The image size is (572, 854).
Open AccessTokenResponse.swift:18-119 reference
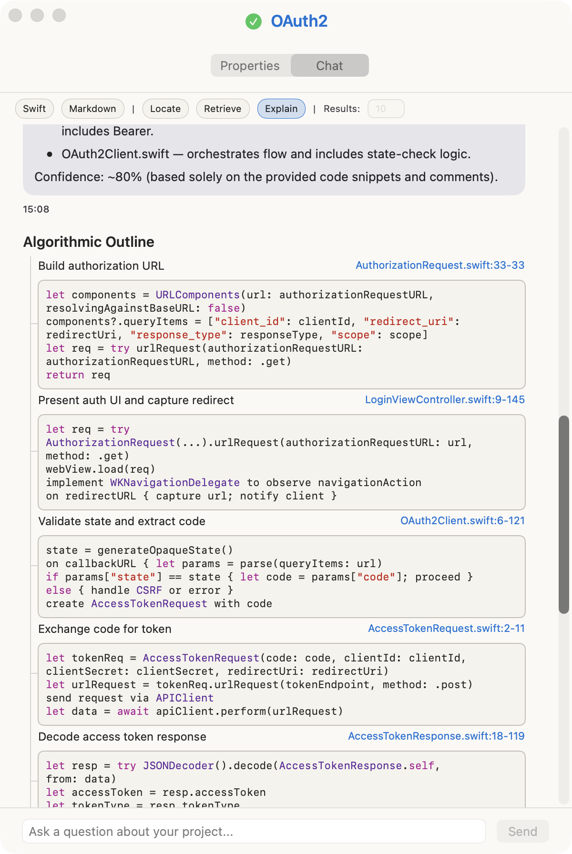point(435,736)
